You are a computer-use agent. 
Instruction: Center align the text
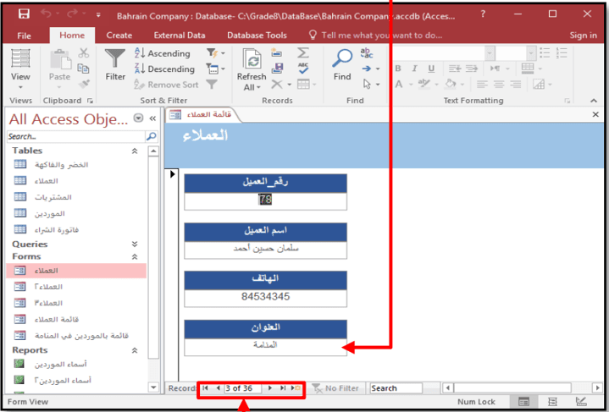499,84
